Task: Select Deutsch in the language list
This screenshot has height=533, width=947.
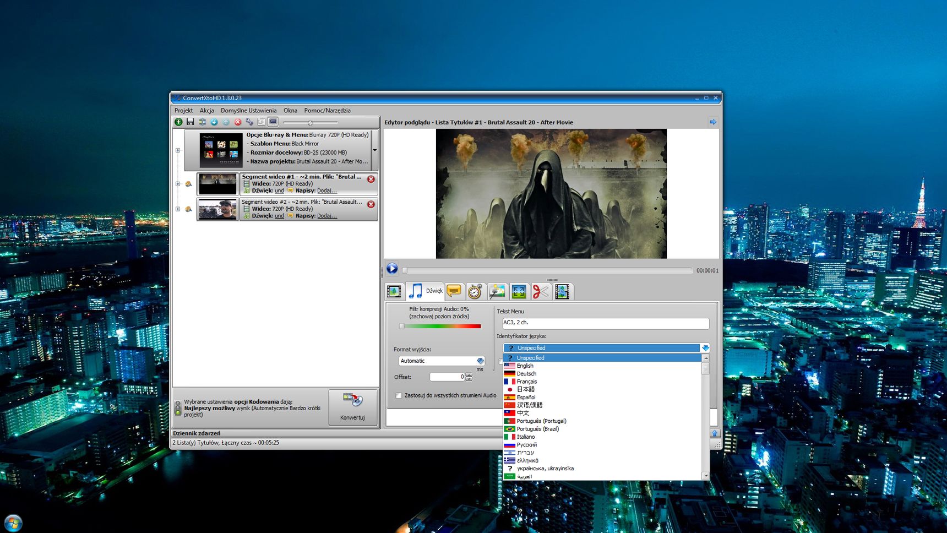Action: coord(602,373)
